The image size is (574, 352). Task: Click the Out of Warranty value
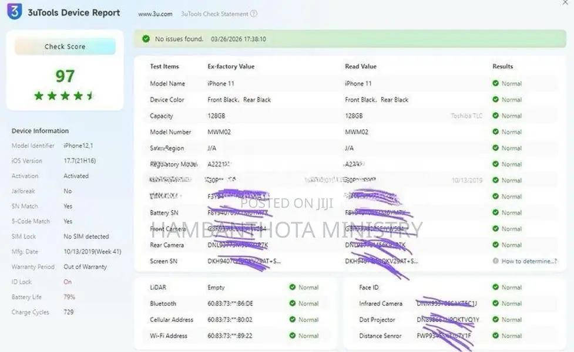tap(85, 267)
